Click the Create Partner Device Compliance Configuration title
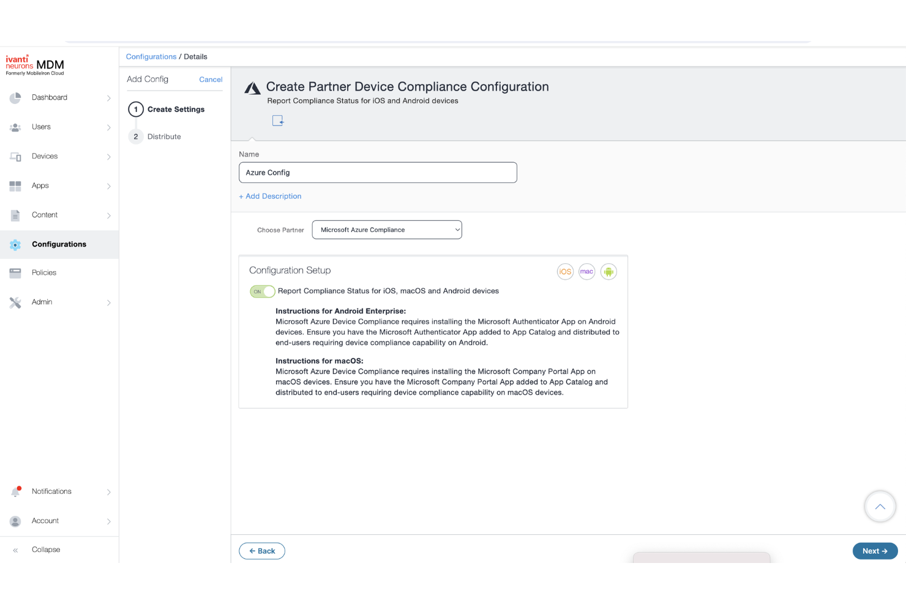This screenshot has width=906, height=604. click(407, 87)
